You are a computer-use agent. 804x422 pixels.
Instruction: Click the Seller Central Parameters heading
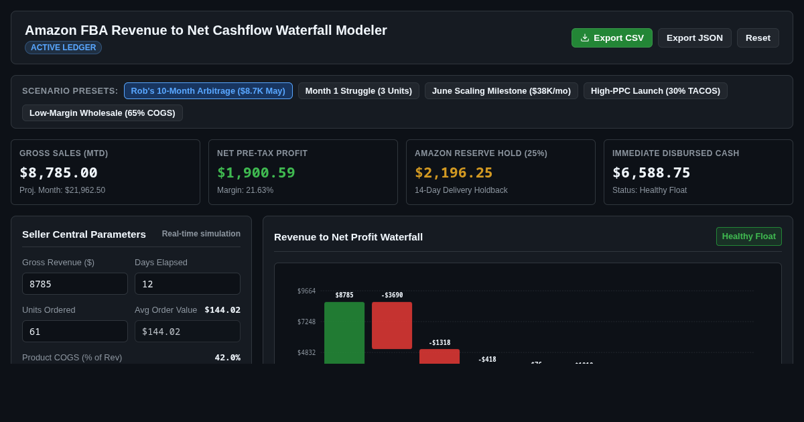(x=84, y=234)
